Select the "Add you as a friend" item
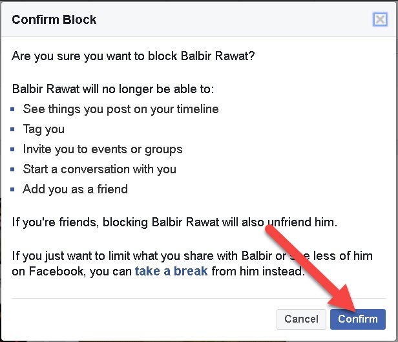398x342 pixels. click(x=75, y=189)
